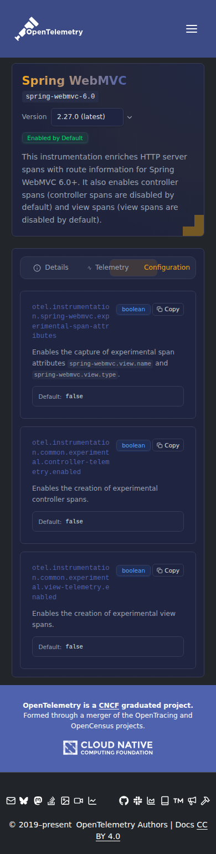Click the otel.instrumentation.common.experimental.controller-telemetry.enabled name
The image size is (216, 854).
tap(71, 457)
